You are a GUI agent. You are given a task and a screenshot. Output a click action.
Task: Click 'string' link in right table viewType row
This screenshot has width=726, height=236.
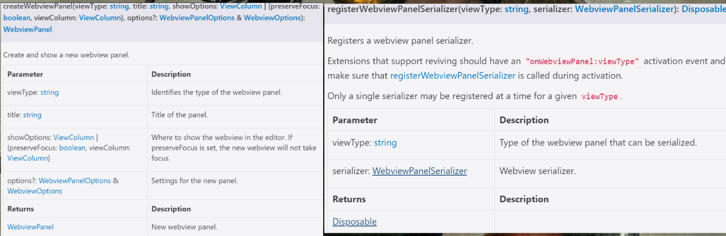pos(385,142)
